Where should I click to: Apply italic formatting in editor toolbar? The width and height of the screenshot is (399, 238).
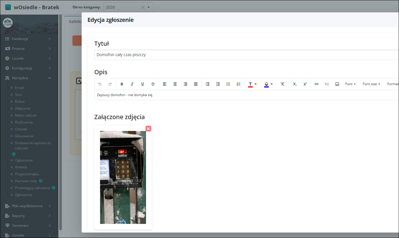[x=132, y=84]
